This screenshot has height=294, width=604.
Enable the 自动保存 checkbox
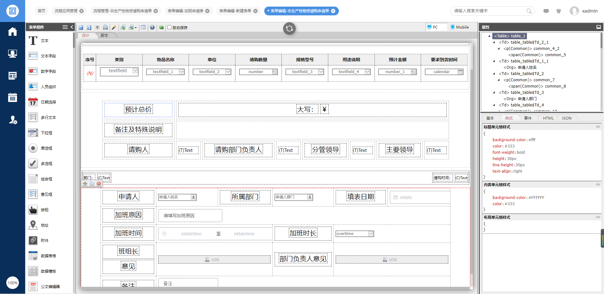(170, 27)
